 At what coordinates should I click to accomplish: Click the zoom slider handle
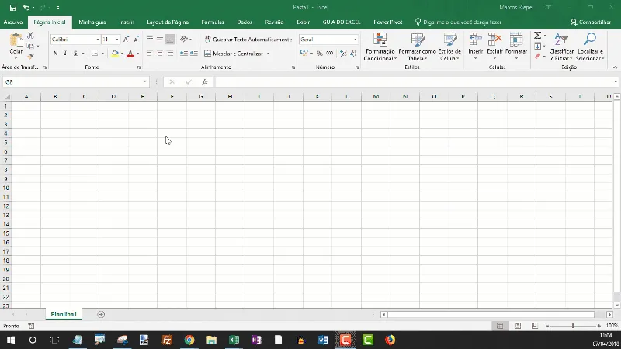pos(573,326)
